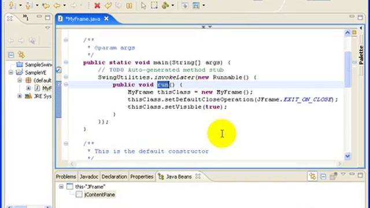Select the marquee tool icon
370x208 pixels.
point(154,5)
